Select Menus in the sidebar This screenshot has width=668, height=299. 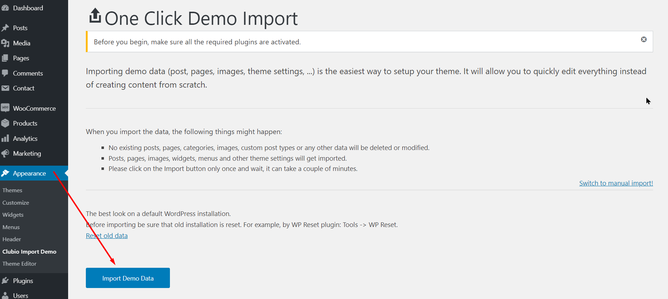(x=11, y=227)
